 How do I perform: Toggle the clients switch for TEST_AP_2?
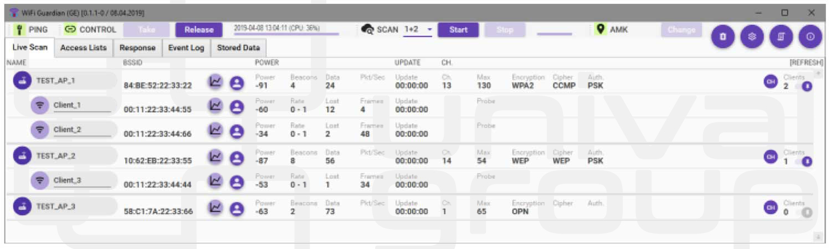804,162
